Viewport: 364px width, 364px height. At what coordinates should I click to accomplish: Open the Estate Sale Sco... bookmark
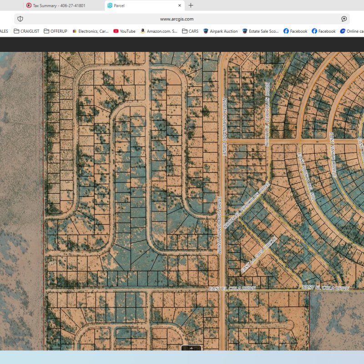click(260, 31)
